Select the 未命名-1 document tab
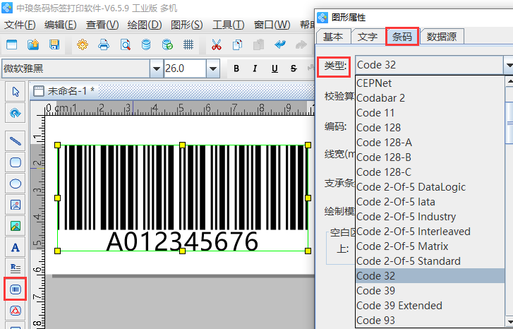 [64, 90]
